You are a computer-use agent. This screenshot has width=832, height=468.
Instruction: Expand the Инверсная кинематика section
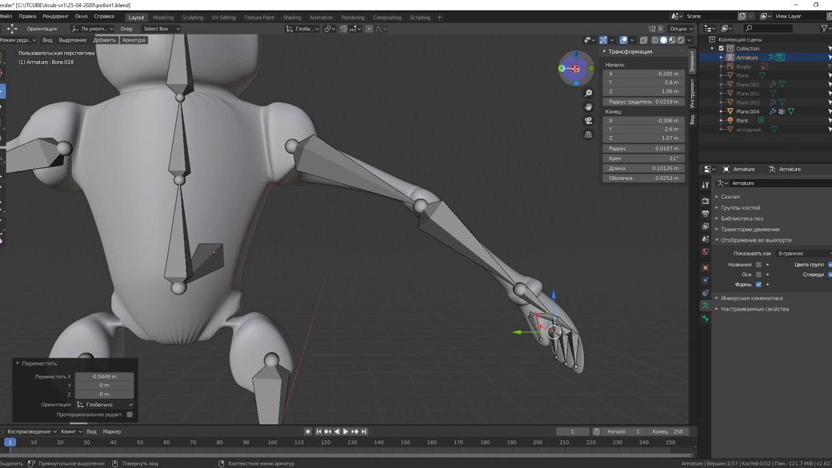[x=751, y=298]
